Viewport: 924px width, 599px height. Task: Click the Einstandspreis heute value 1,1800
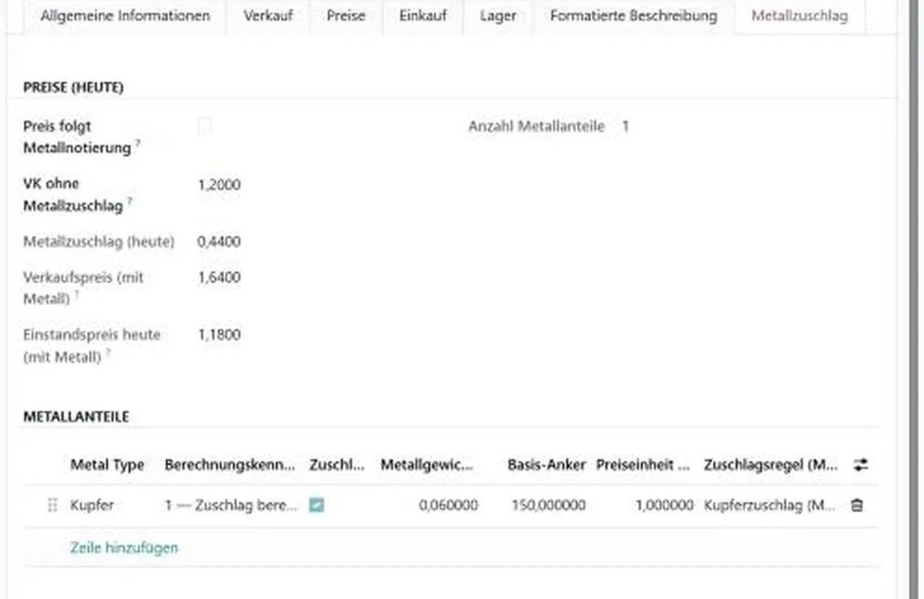pyautogui.click(x=219, y=334)
